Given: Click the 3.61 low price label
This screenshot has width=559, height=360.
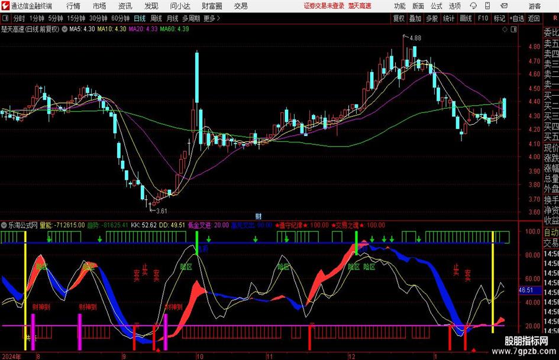Looking at the screenshot, I should pyautogui.click(x=161, y=211).
